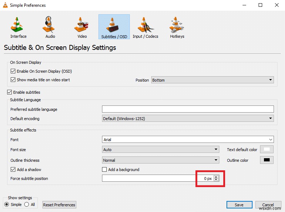The image size is (285, 212).
Task: Click the Save button
Action: click(x=239, y=205)
